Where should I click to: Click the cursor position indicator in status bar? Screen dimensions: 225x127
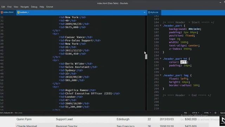tap(6, 113)
